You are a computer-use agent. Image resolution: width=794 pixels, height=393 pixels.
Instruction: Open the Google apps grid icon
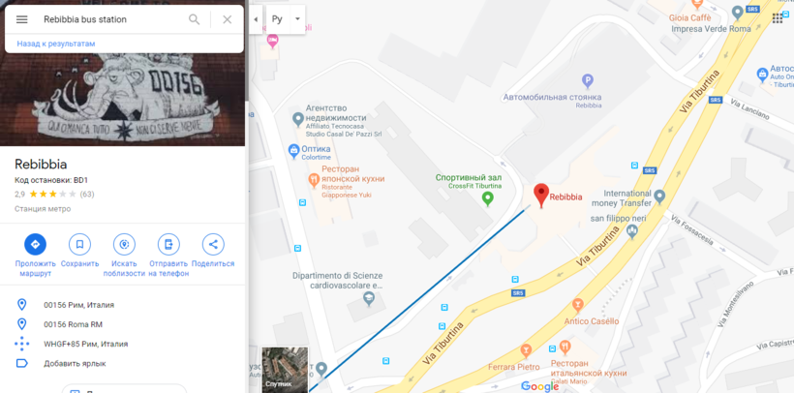click(x=778, y=18)
